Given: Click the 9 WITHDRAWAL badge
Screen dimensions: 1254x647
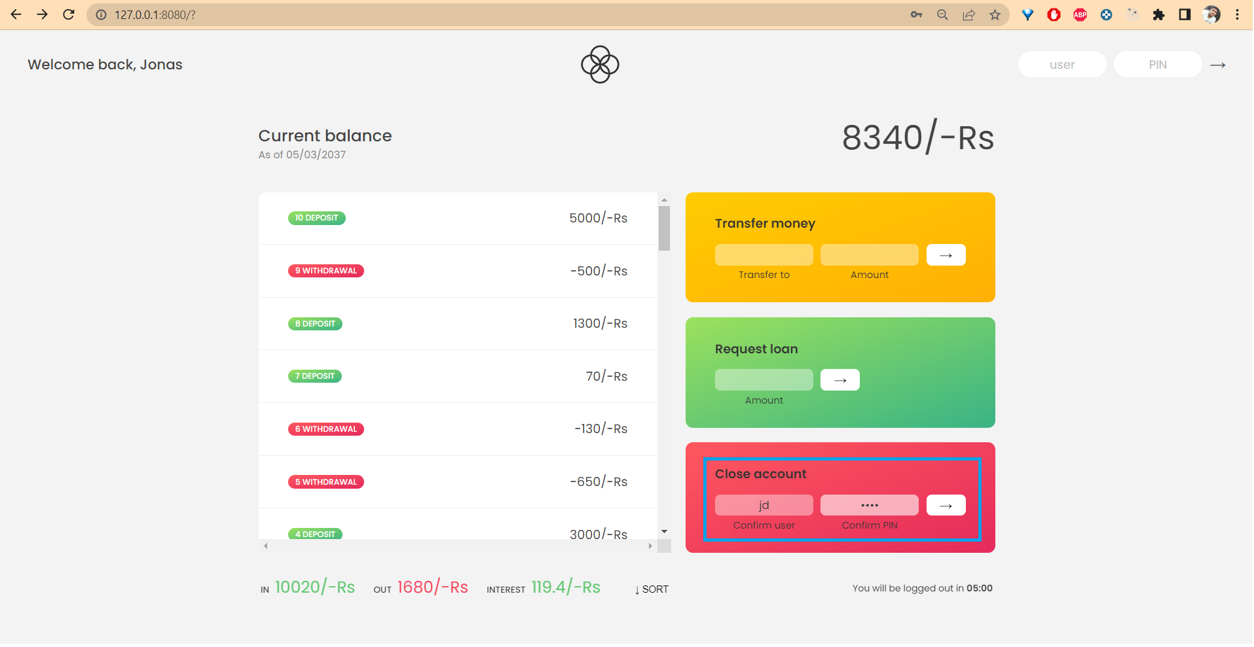Looking at the screenshot, I should 325,270.
